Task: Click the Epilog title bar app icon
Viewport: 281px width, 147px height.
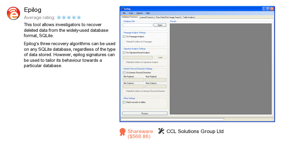Action: (x=122, y=9)
